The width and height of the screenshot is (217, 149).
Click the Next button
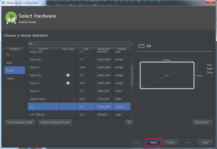tap(154, 143)
